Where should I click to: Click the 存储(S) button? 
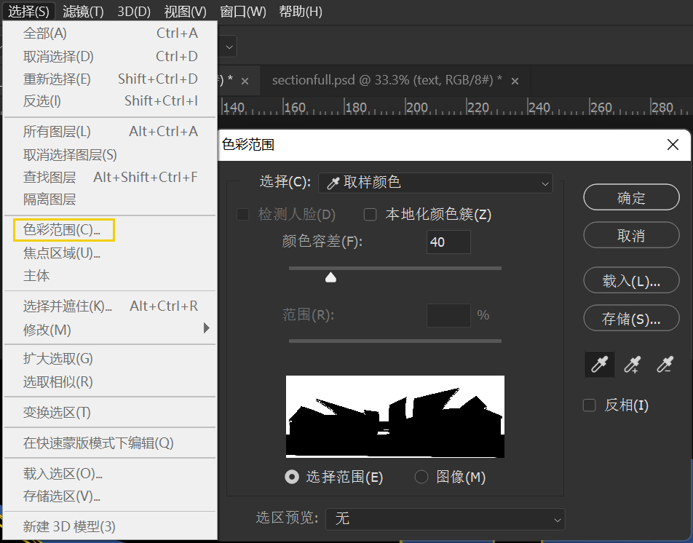pos(631,317)
